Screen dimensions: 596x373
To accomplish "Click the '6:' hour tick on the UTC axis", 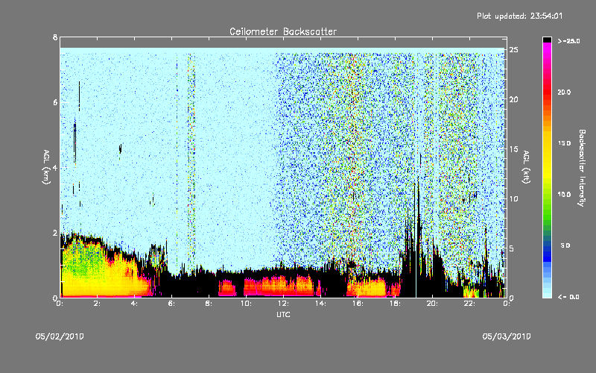I will click(x=172, y=304).
